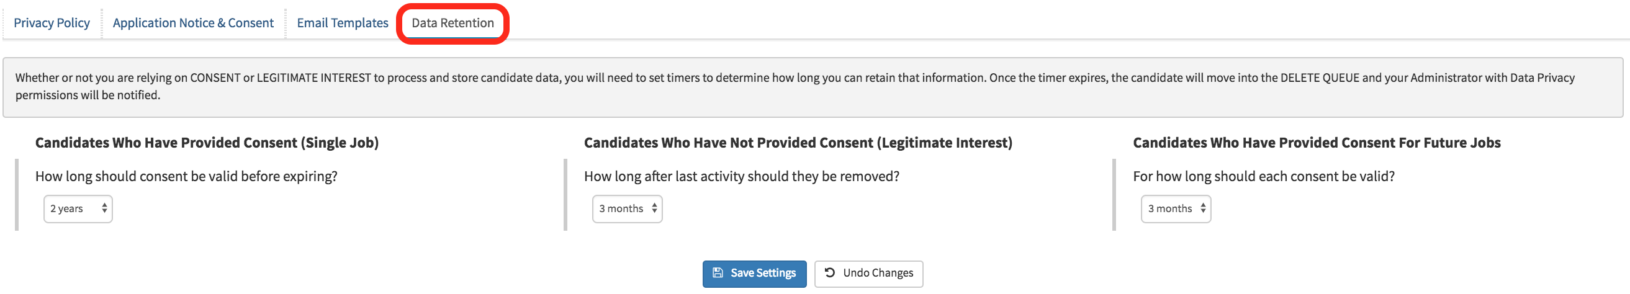Click the selector arrows in the Future Jobs dropdown
The image size is (1630, 294).
(1203, 208)
